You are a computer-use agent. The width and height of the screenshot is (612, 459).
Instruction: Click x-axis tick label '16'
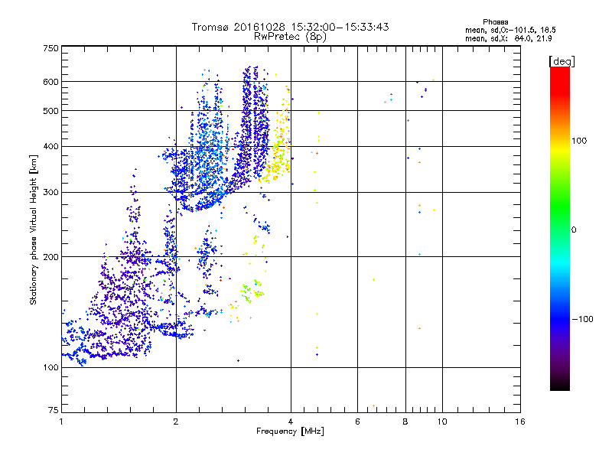(x=520, y=422)
